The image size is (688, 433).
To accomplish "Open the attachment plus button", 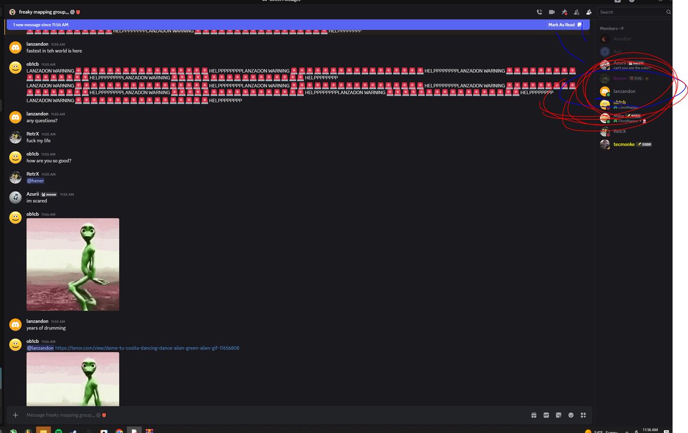I will pos(15,415).
